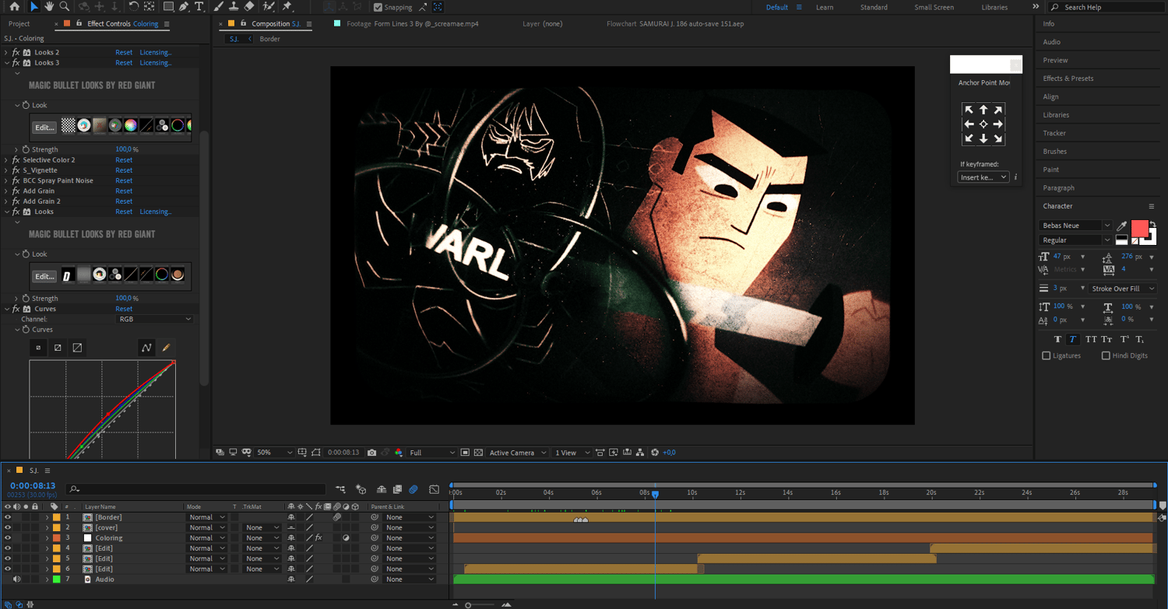Take a snapshot with the camera icon

click(371, 453)
